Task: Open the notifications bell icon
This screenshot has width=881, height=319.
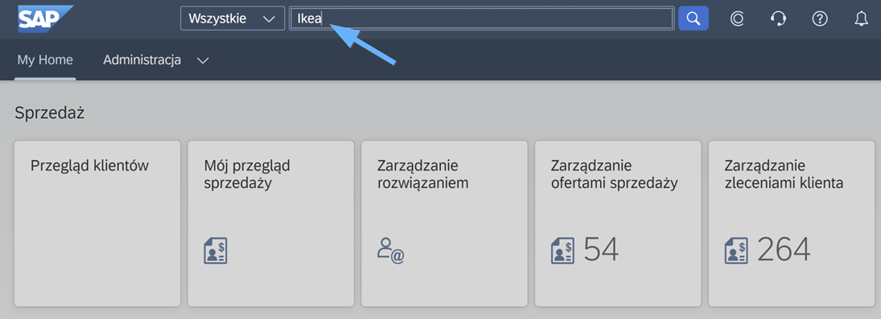Action: [862, 19]
